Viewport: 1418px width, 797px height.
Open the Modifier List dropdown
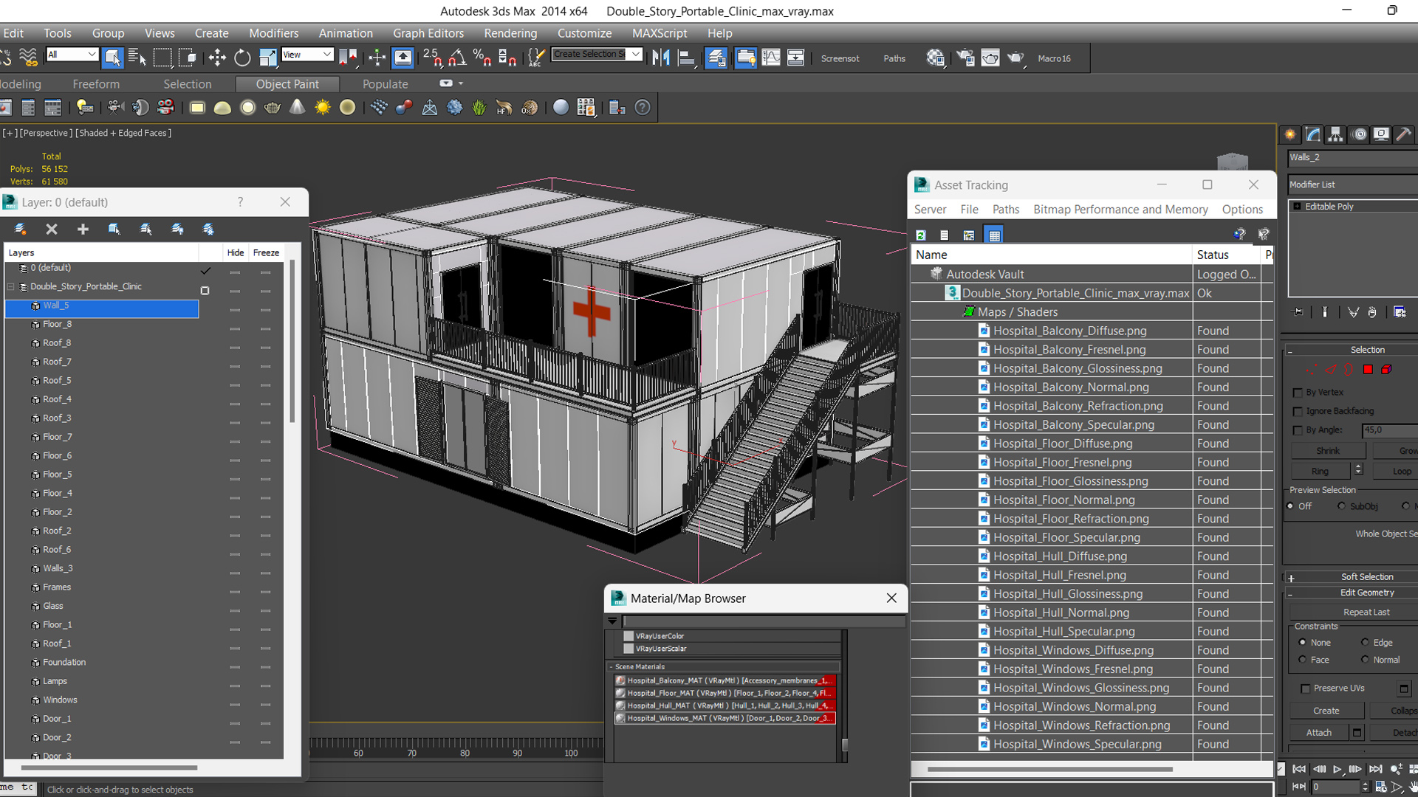click(1353, 184)
